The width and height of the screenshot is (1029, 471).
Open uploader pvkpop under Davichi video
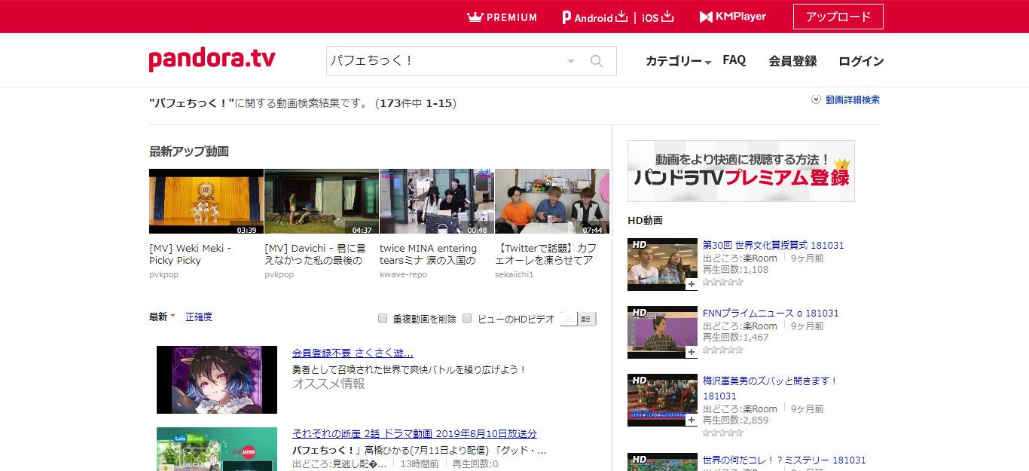click(x=279, y=274)
